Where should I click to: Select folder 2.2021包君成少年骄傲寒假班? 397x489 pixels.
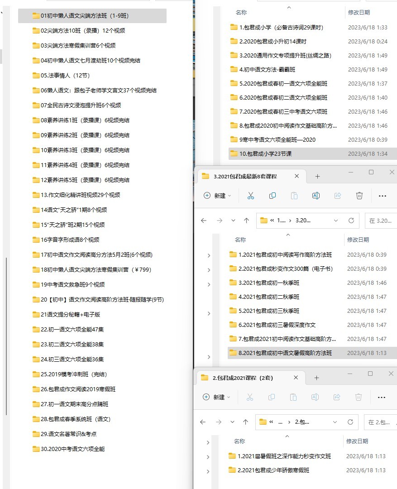click(268, 470)
